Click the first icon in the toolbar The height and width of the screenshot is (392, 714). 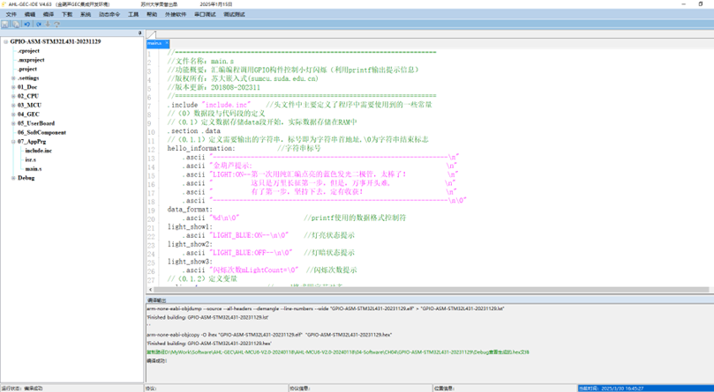5,25
